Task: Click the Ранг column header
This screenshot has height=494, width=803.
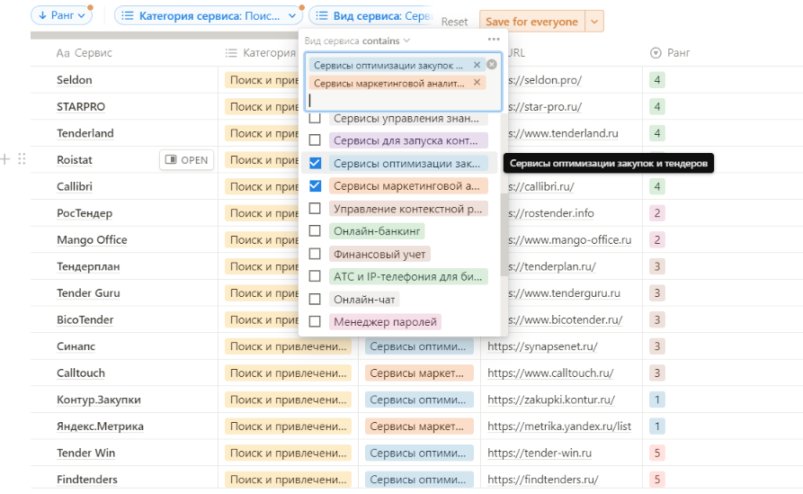Action: (x=679, y=53)
